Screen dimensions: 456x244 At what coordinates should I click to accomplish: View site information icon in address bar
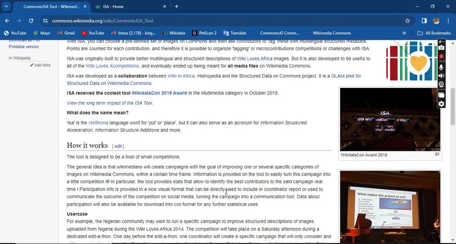[x=45, y=21]
